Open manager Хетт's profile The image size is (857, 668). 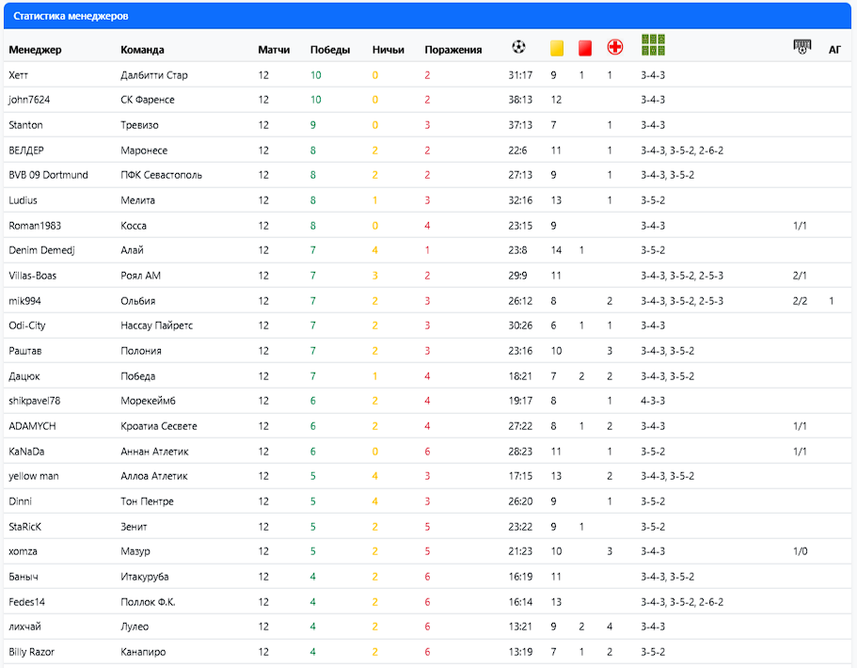click(19, 75)
